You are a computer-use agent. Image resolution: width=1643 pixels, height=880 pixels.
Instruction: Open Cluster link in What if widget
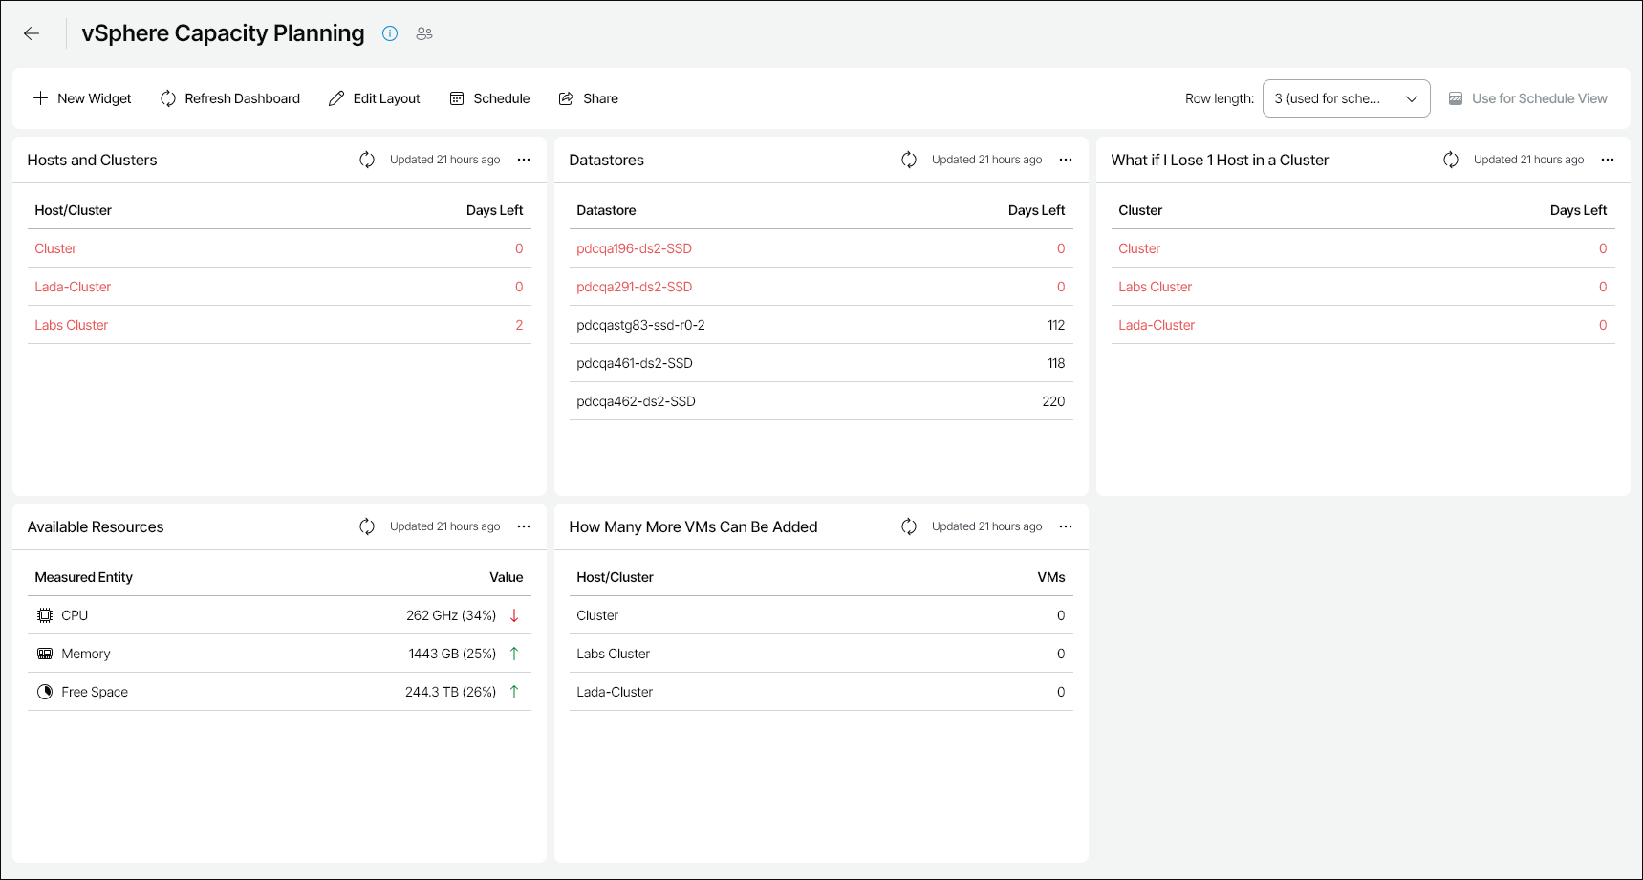[x=1139, y=248]
